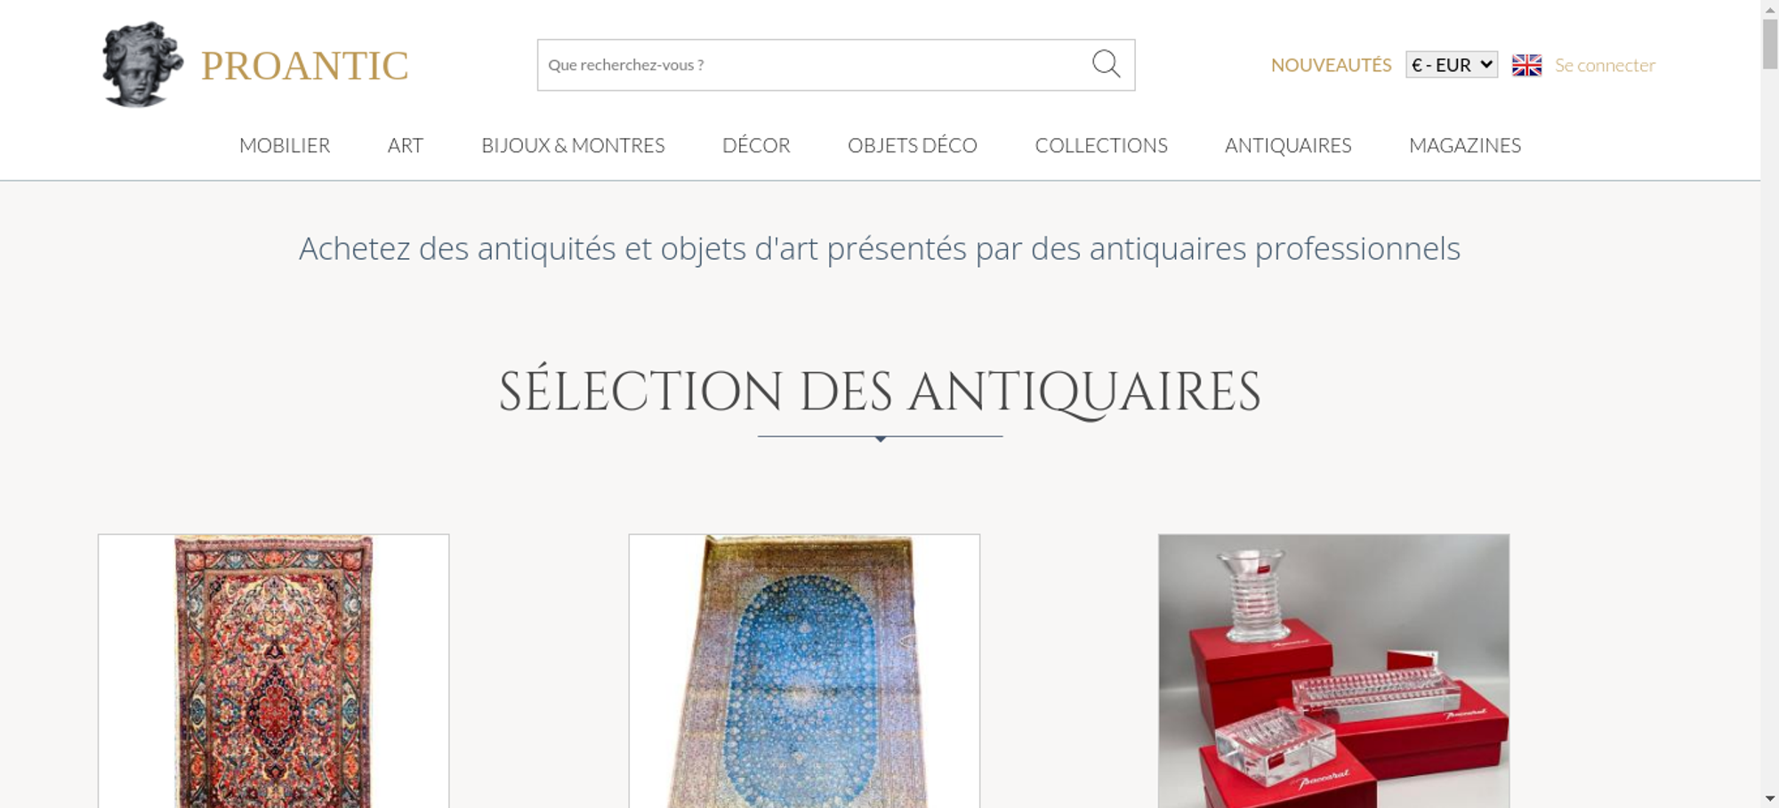Go to the Antiquaires section
1779x808 pixels.
[x=1288, y=145]
